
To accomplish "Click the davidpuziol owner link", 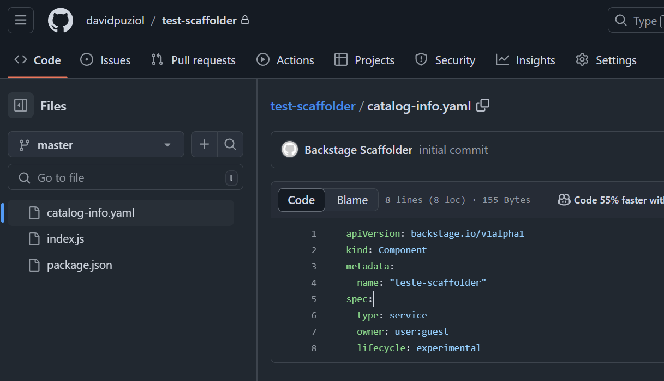I will 115,21.
